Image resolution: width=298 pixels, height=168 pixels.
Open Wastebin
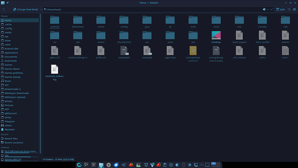(x=19, y=129)
